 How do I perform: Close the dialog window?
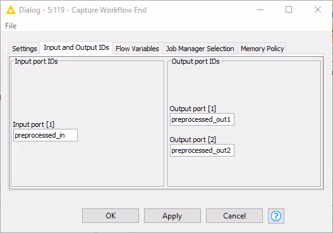(x=318, y=9)
